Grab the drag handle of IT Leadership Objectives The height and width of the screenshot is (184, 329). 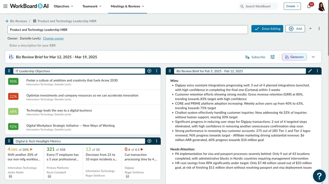(9, 71)
